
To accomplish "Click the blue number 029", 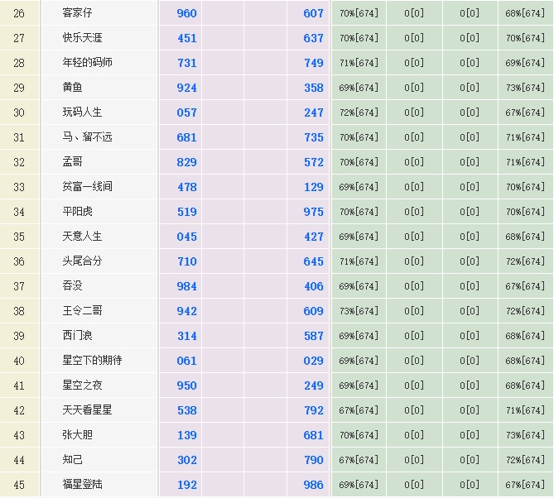I will (x=313, y=361).
